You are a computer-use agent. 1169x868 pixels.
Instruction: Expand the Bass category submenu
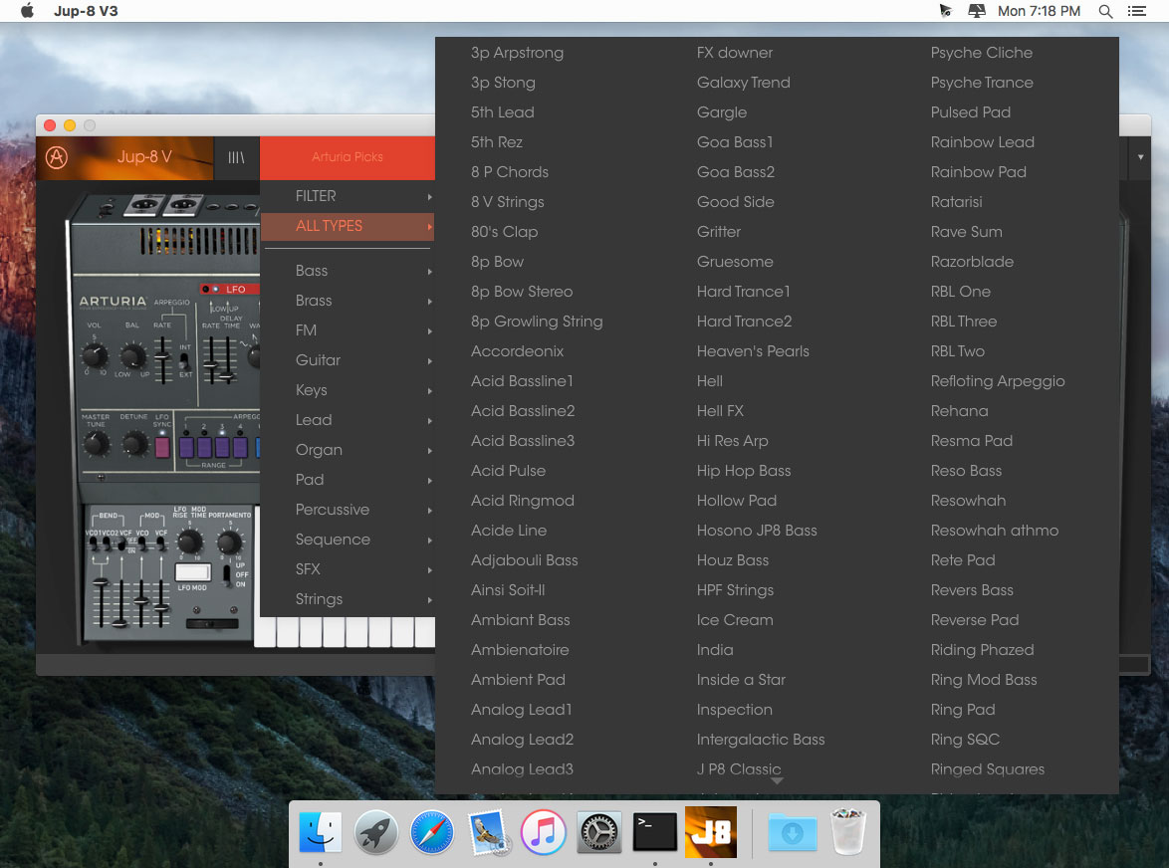348,271
